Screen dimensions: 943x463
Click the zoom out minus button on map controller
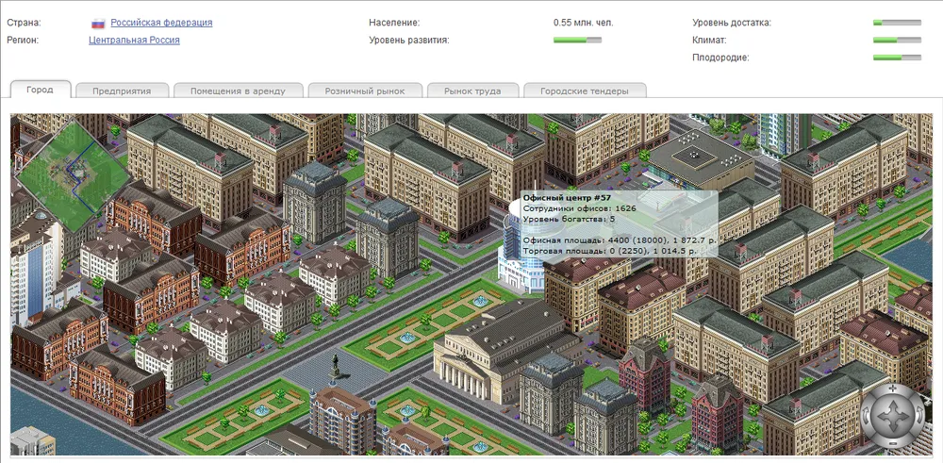coord(892,443)
